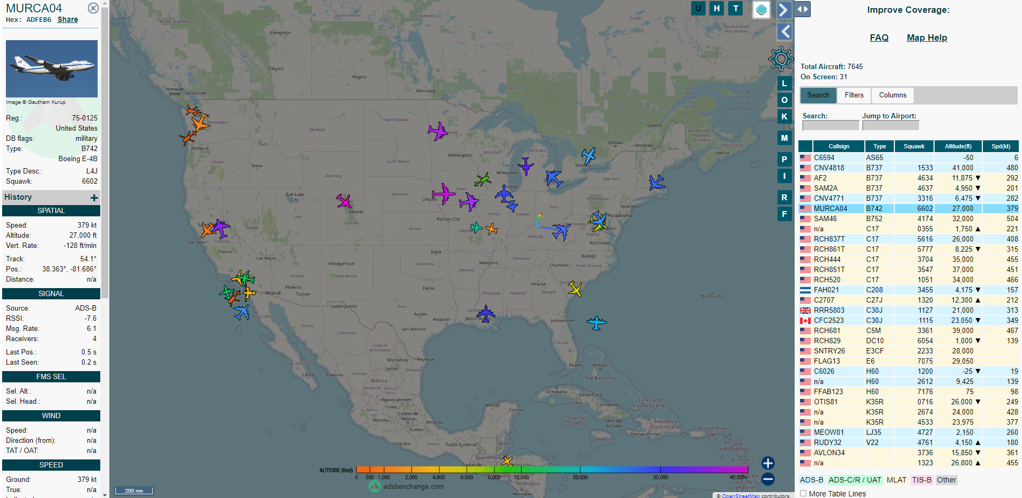Switch to the Columns tab
The height and width of the screenshot is (498, 1022).
(893, 95)
